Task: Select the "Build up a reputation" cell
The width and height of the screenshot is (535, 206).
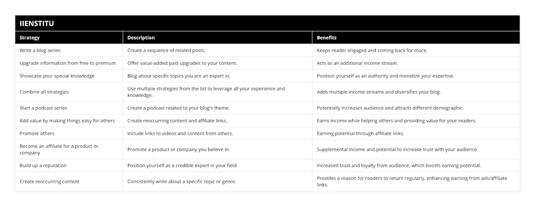Action: click(x=43, y=165)
